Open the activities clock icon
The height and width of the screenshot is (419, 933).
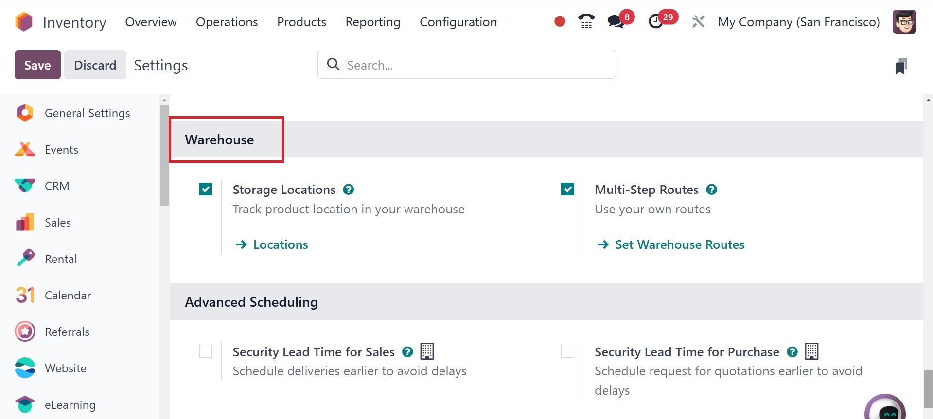[x=656, y=21]
